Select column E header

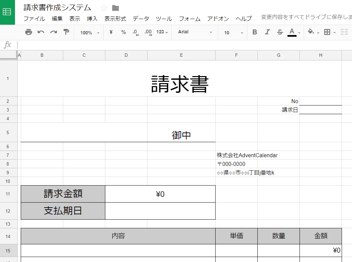click(x=182, y=55)
